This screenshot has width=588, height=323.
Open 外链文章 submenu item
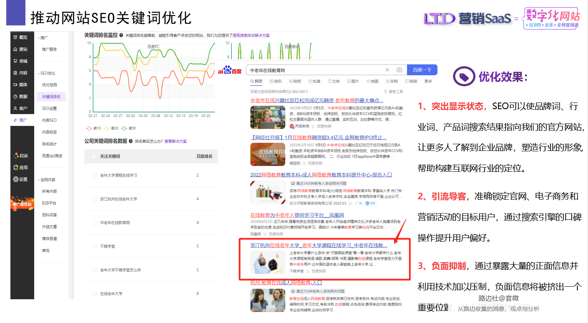[x=49, y=227]
